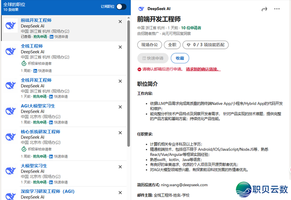This screenshot has height=200, width=291.
Task: Share this job with the arrow icon
Action: pos(264,9)
